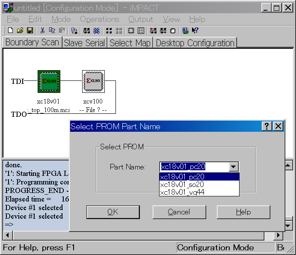Click the Open folder toolbar icon

pyautogui.click(x=20, y=30)
